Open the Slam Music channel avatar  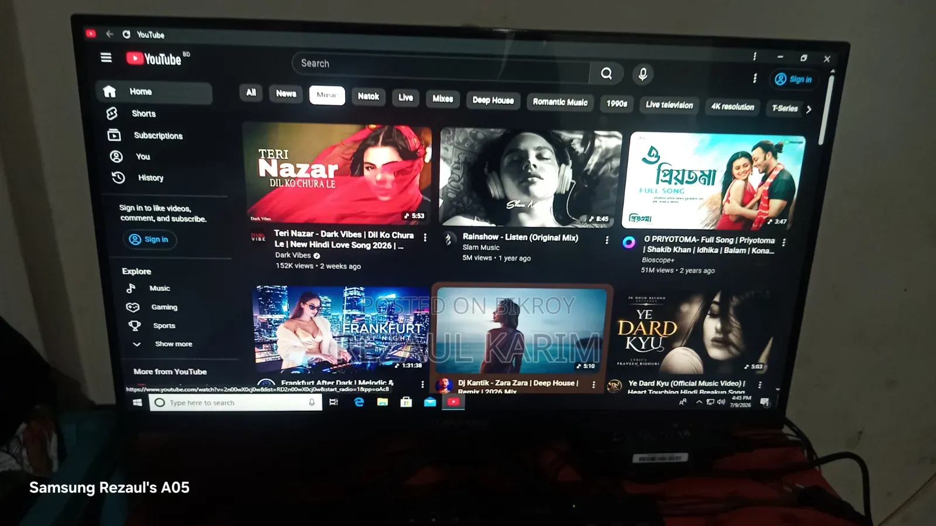coord(448,239)
